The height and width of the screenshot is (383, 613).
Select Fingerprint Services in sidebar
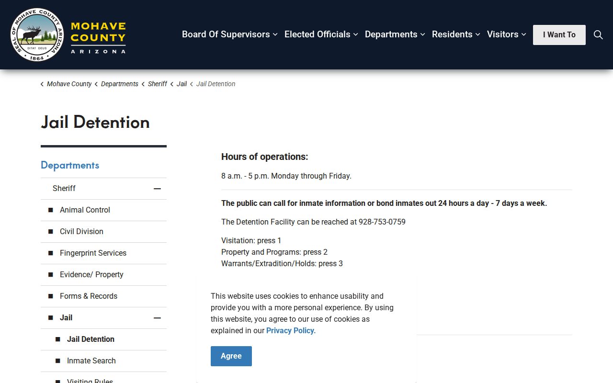[x=93, y=253]
